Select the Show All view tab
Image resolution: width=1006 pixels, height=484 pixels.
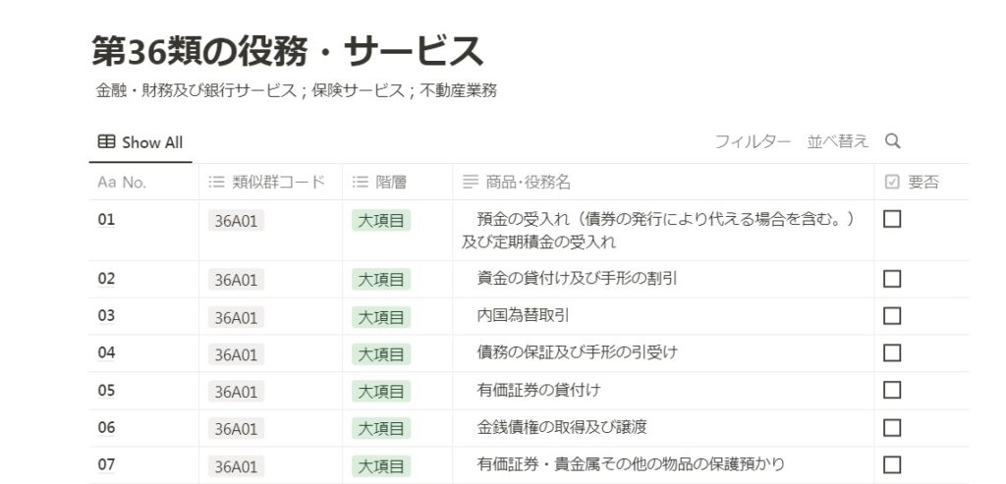point(140,142)
